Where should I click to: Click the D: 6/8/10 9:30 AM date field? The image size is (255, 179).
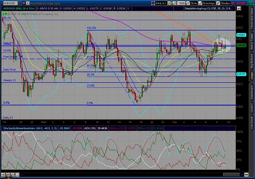pyautogui.click(x=47, y=9)
